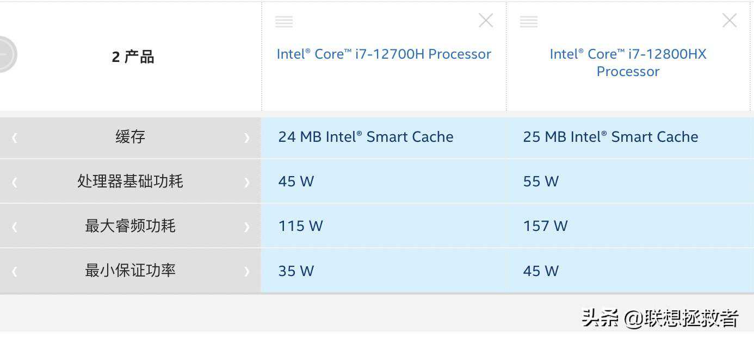
Task: Click drag handle above i7-12800HX column
Action: click(x=529, y=22)
